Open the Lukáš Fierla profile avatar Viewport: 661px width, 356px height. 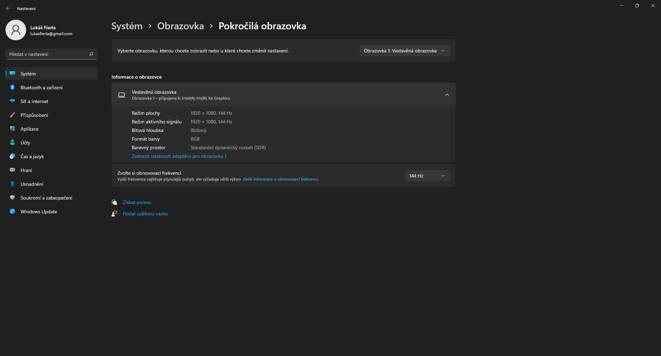tap(16, 30)
